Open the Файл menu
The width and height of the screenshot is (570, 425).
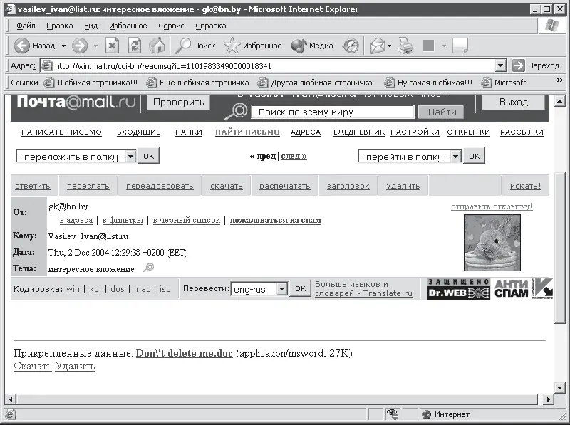(26, 26)
